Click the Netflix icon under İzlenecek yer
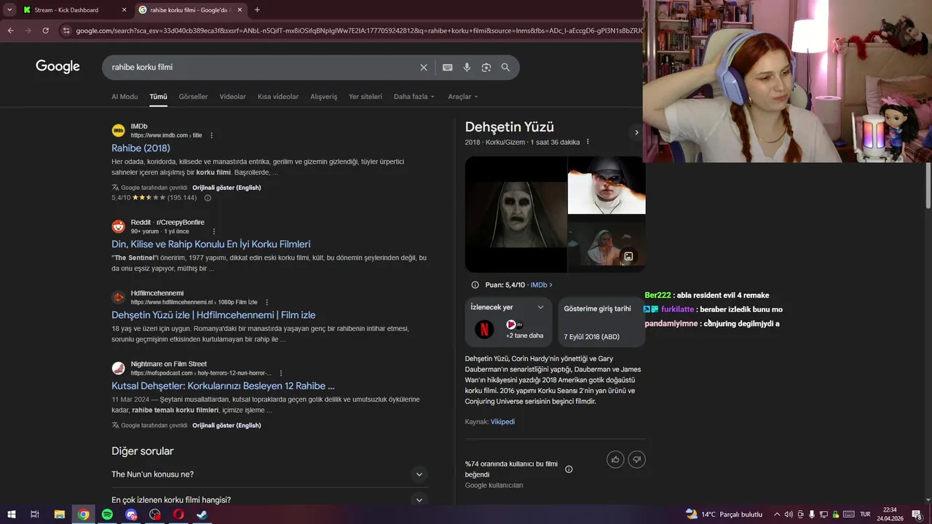Image resolution: width=932 pixels, height=524 pixels. (484, 330)
